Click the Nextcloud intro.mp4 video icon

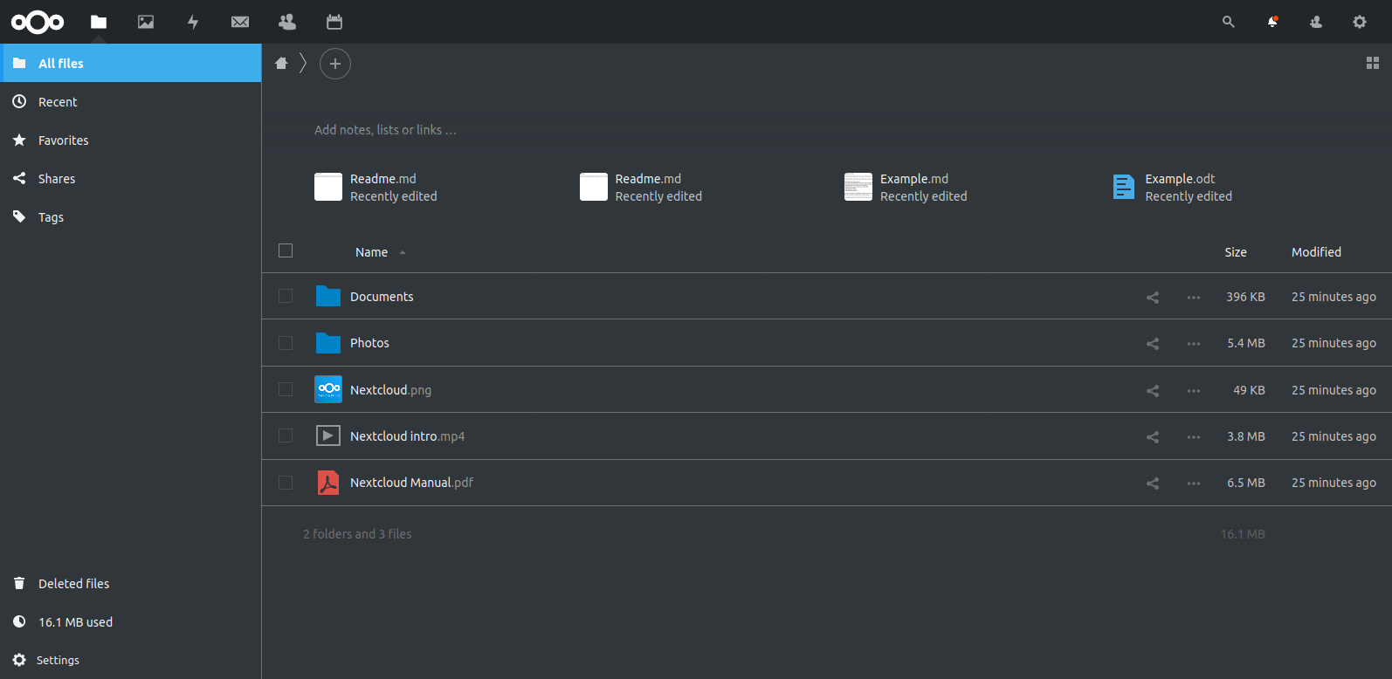[328, 436]
